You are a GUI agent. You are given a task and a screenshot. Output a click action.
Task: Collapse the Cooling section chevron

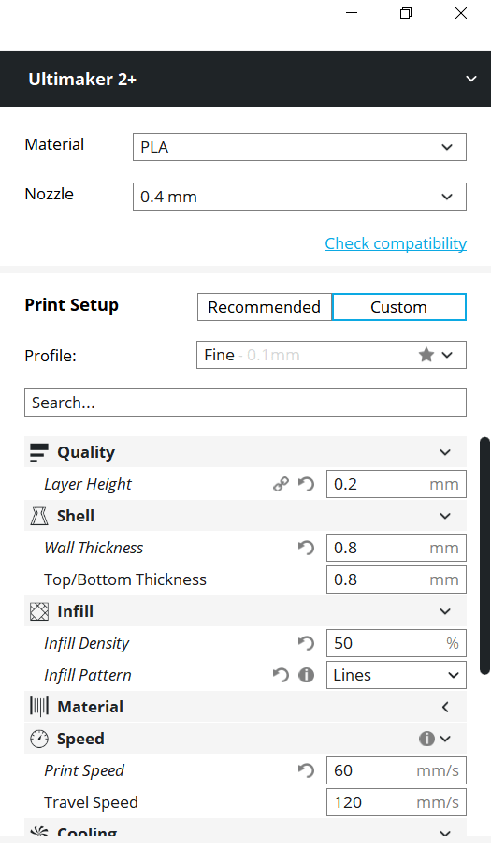click(x=445, y=833)
